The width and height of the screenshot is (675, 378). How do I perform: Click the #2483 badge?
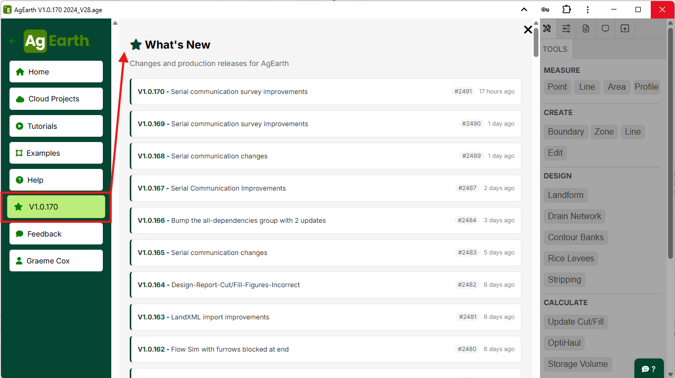coord(467,252)
